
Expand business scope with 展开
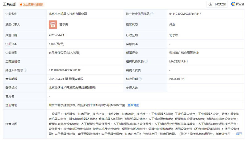point(239,134)
